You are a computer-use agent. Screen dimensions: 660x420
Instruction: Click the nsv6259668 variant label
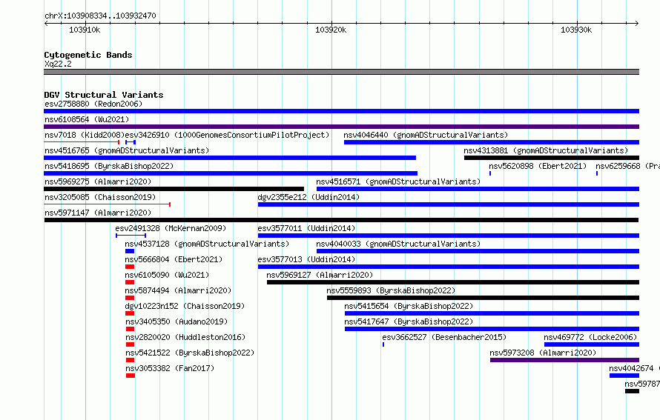click(x=627, y=166)
